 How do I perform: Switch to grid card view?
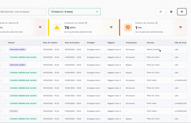point(171,12)
